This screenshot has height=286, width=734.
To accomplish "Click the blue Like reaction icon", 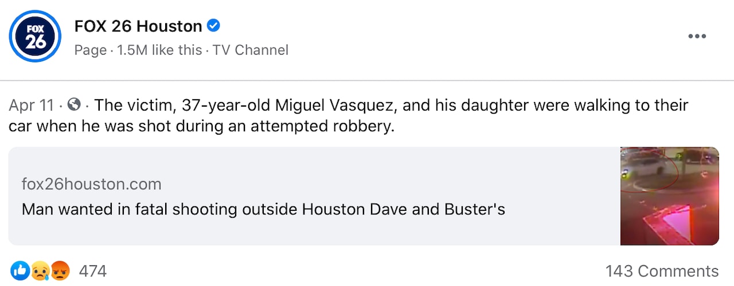I will pos(20,270).
